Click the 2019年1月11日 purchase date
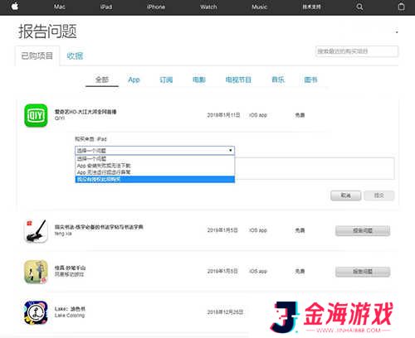The width and height of the screenshot is (415, 338). [223, 115]
